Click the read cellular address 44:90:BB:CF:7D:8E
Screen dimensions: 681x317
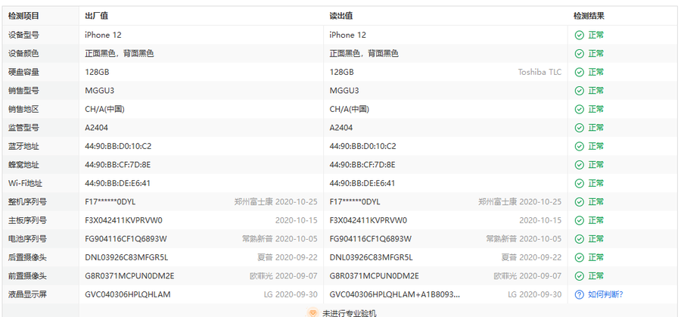point(362,165)
